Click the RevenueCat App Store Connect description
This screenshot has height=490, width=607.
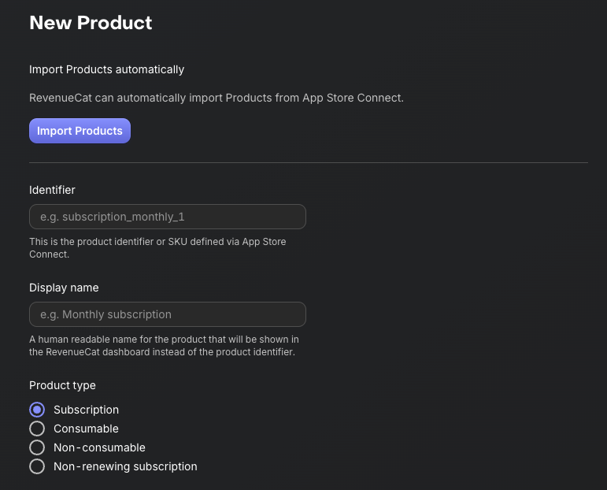click(216, 98)
